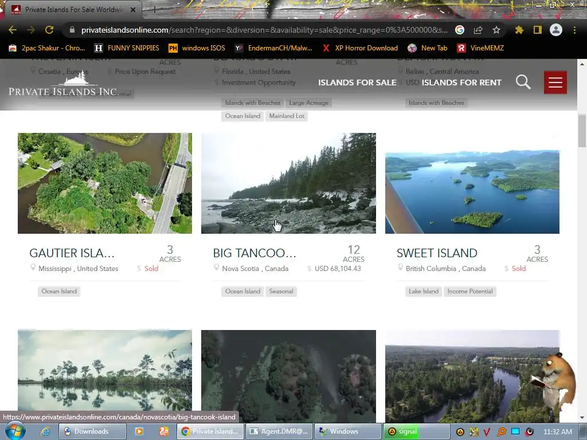Open Big Tancook island photo
This screenshot has width=587, height=440.
[x=289, y=183]
